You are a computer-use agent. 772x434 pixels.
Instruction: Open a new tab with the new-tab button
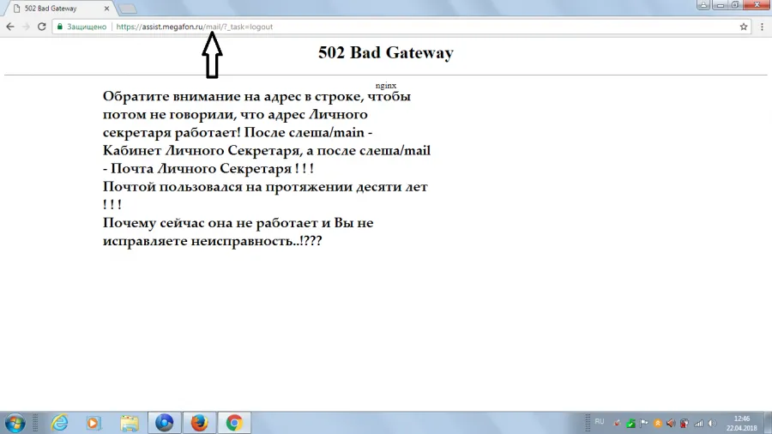128,9
